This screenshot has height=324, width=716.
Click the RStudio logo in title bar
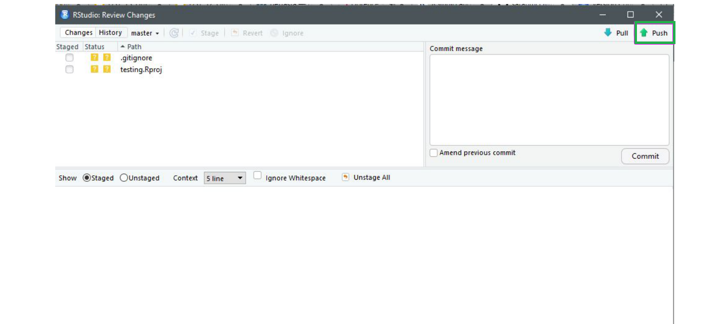click(x=65, y=15)
